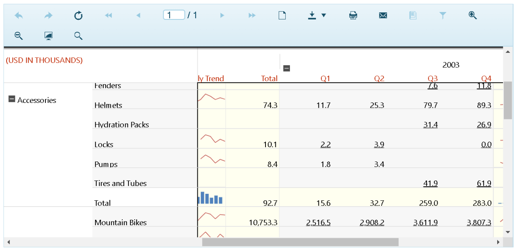Screen dimensions: 517x252
Task: Jump to the last page with double arrows
Action: (252, 15)
